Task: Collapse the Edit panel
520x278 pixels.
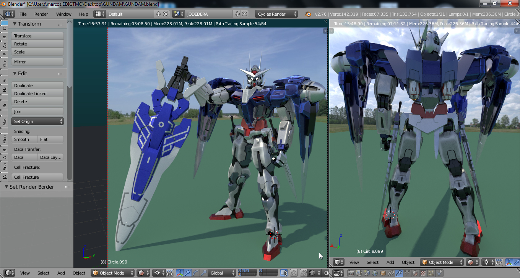Action: [15, 73]
